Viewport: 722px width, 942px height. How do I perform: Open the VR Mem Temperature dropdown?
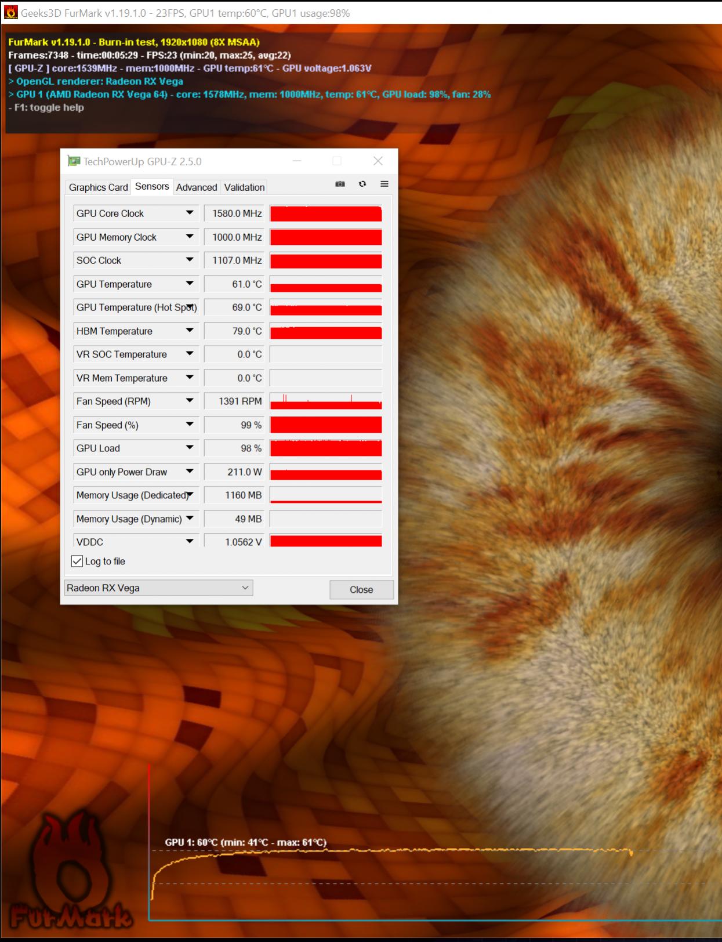(x=190, y=378)
